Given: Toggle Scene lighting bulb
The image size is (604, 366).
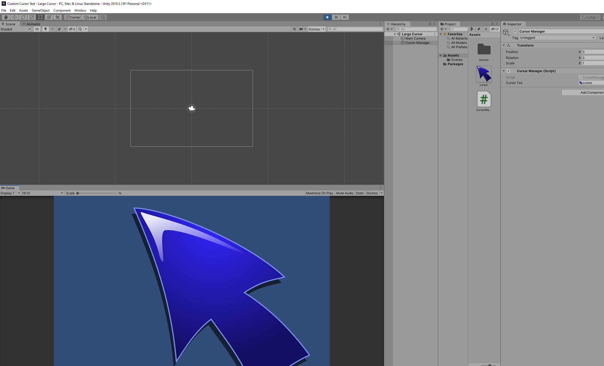Looking at the screenshot, I should tap(46, 29).
